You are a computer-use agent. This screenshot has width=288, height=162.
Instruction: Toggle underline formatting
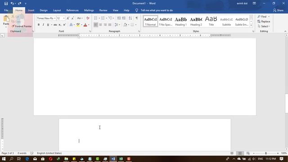coord(48,25)
